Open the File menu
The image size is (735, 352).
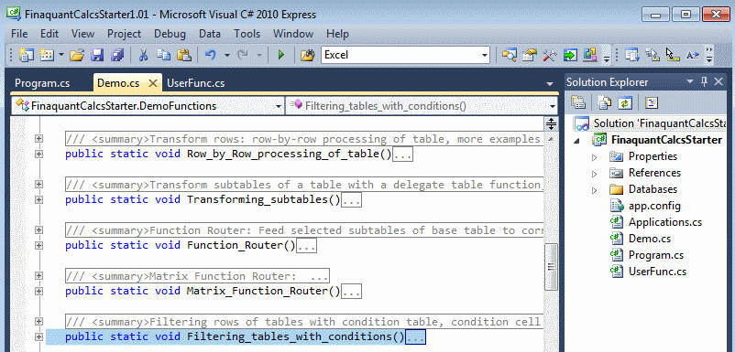19,34
